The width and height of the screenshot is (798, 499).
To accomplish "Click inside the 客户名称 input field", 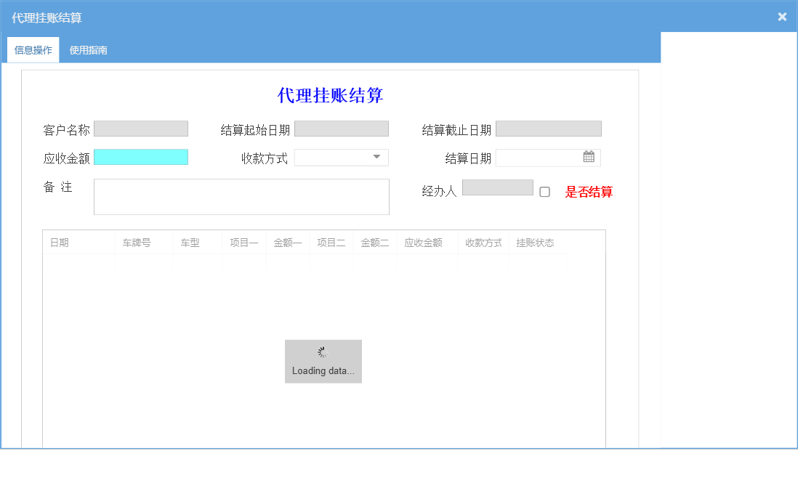I will pyautogui.click(x=140, y=128).
